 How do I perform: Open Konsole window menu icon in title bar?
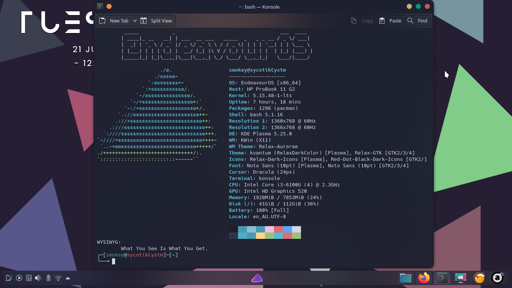100,6
